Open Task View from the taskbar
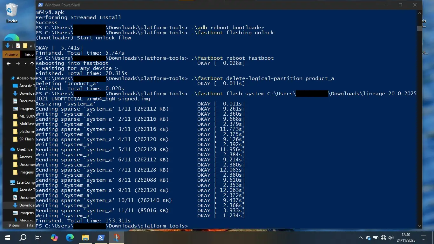434x244 pixels. 37,237
